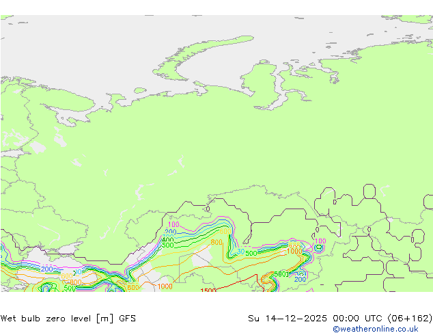Select the 'Su 14-12-2025 00:00 UTC' timestamp
Viewport: 433px width, 335px height.
click(316, 319)
